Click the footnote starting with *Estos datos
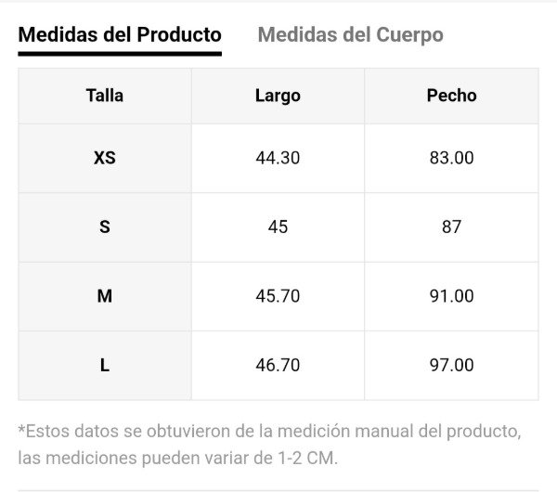The height and width of the screenshot is (492, 557). pos(269,432)
